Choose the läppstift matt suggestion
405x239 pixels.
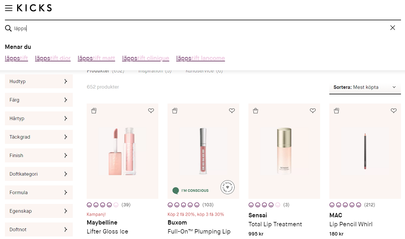tap(96, 58)
